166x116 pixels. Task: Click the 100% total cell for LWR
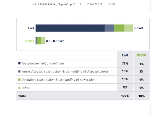[x=125, y=96]
